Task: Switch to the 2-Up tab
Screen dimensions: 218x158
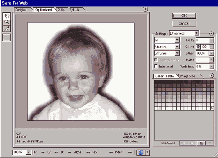Action: click(x=62, y=10)
